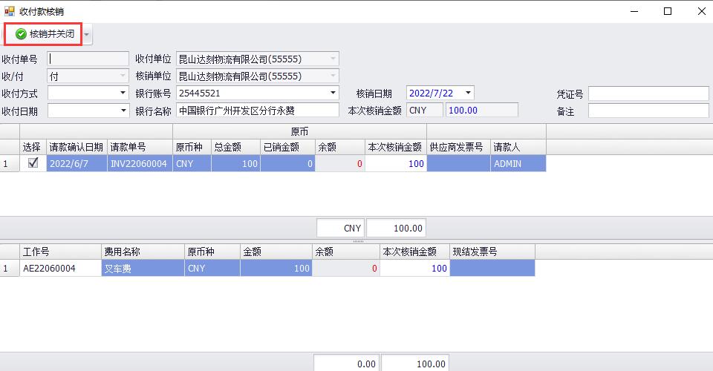
Task: Toggle the 选择 checkbox in row 1
Action: [x=33, y=163]
